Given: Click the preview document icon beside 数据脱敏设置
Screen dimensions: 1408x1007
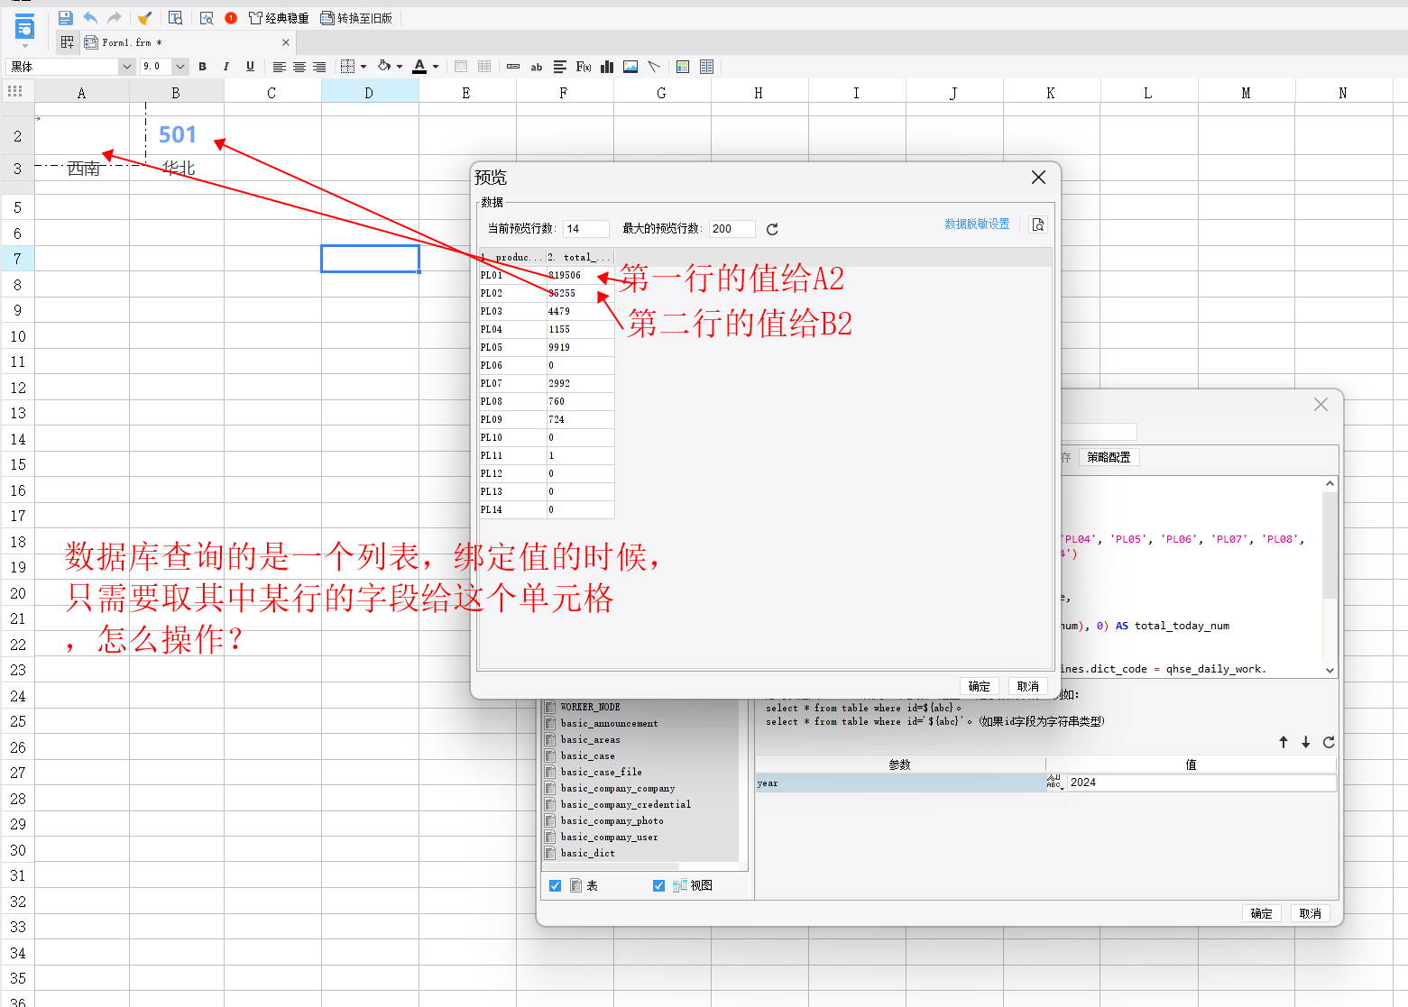Looking at the screenshot, I should click(x=1038, y=224).
